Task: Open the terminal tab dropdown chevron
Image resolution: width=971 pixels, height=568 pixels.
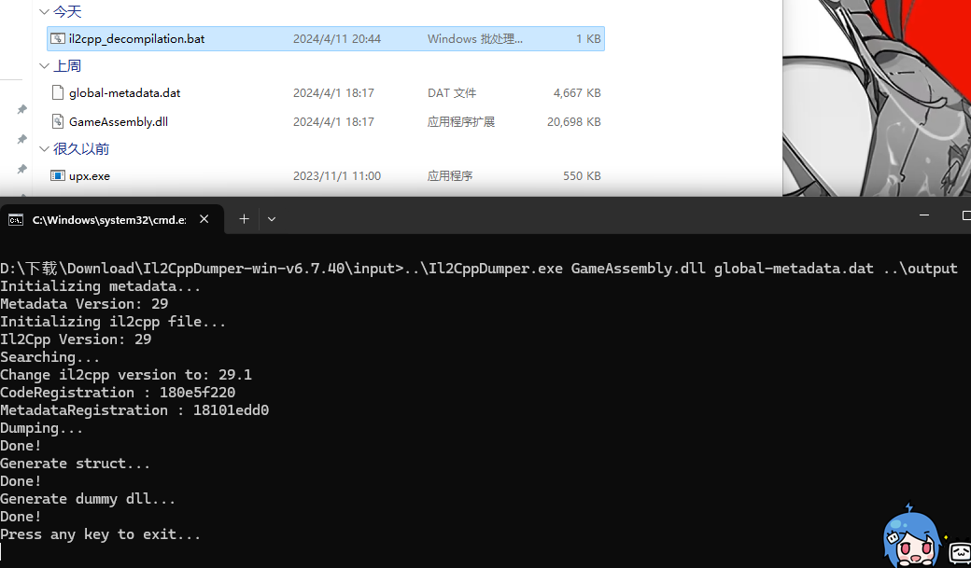Action: click(x=271, y=218)
